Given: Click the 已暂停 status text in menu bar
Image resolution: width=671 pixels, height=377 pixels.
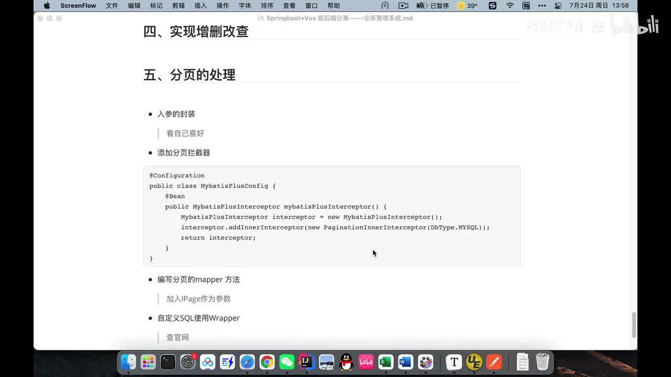Looking at the screenshot, I should 441,6.
